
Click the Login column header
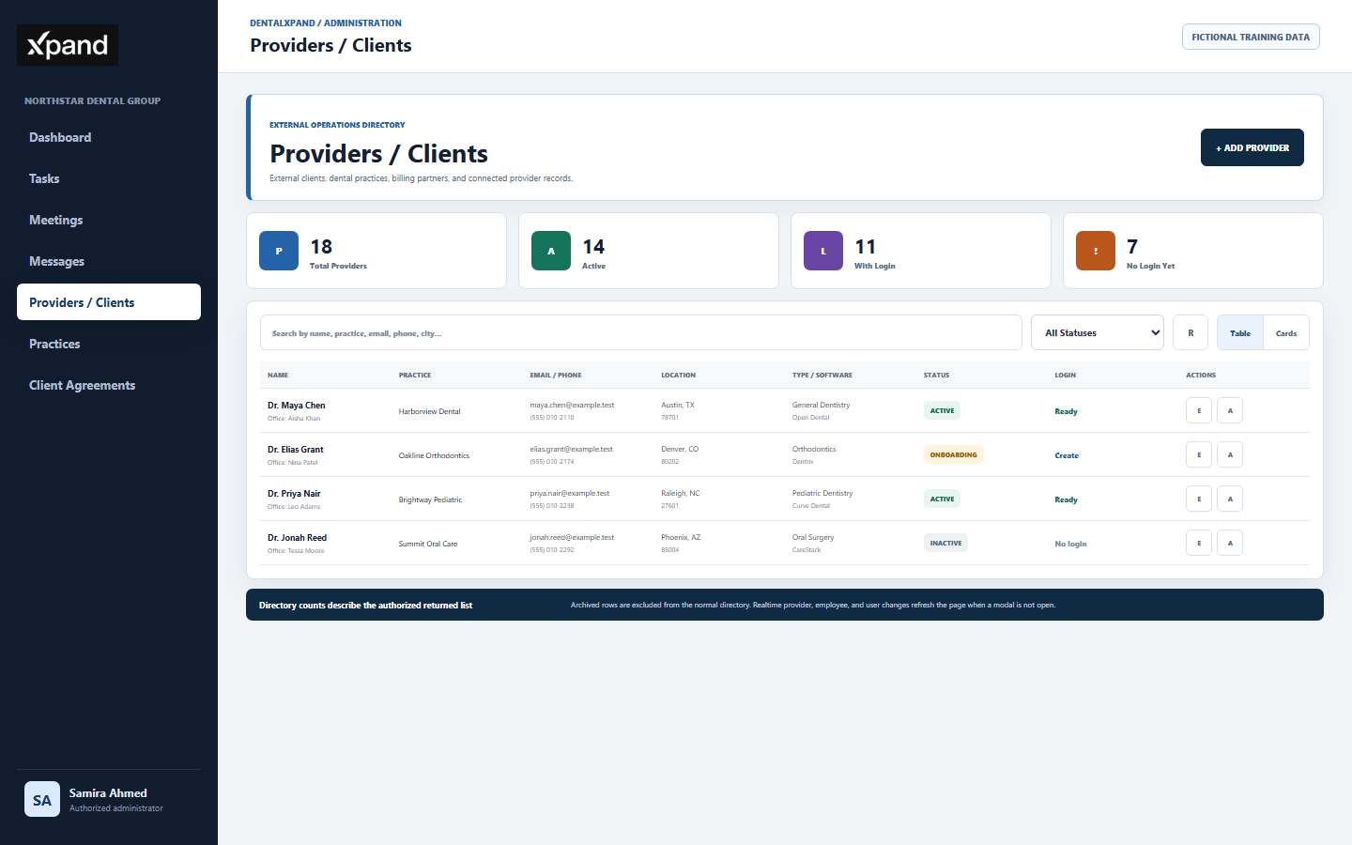tap(1065, 375)
